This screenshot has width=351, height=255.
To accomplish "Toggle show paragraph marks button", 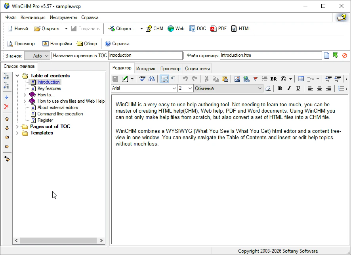I will pos(173,79).
